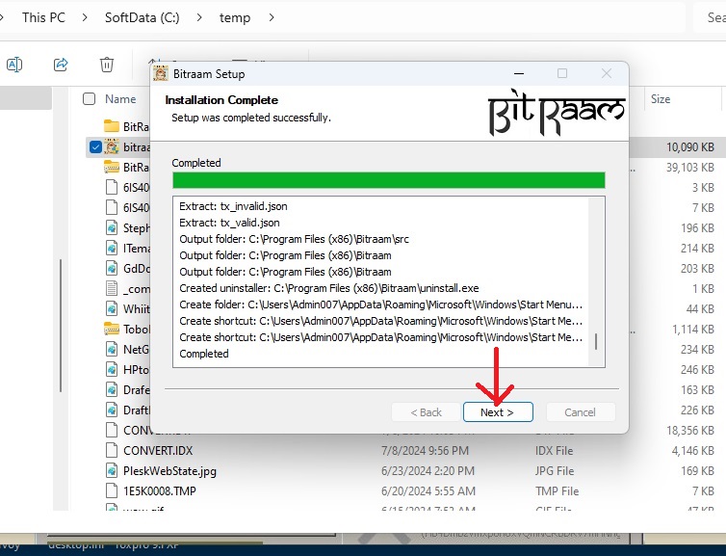
Task: Click the 1E5K0008.TMP file icon
Action: coord(112,491)
